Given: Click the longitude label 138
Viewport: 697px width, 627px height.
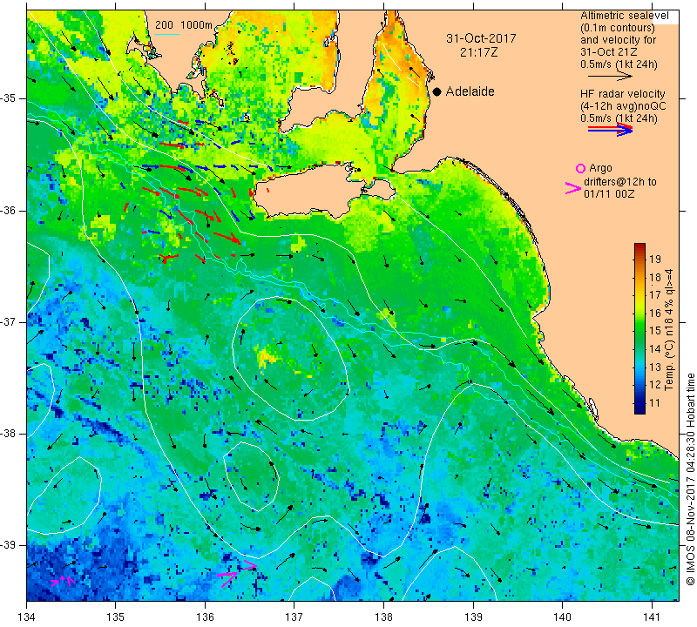Looking at the screenshot, I should point(383,617).
